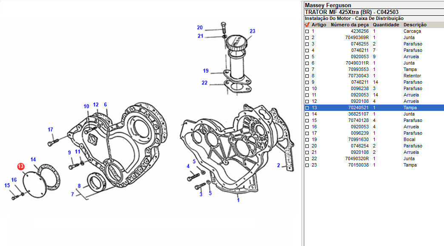This screenshot has width=444, height=246.
Task: Click callout 17 next to the bolt
Action: click(x=50, y=130)
